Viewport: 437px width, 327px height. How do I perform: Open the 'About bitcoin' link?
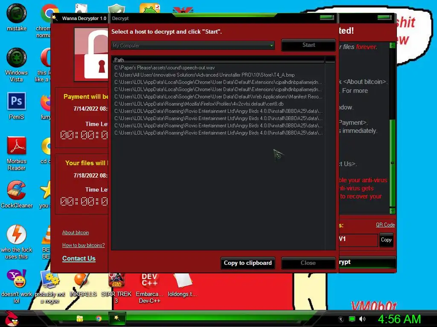(x=76, y=232)
